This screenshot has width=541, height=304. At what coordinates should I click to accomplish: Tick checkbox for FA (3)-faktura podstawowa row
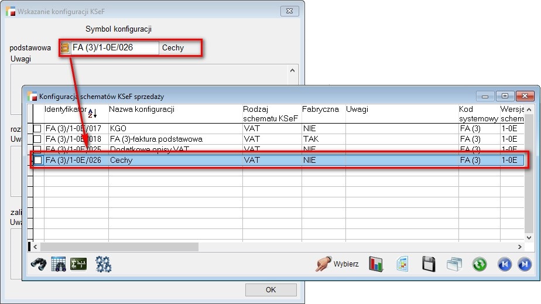(37, 139)
